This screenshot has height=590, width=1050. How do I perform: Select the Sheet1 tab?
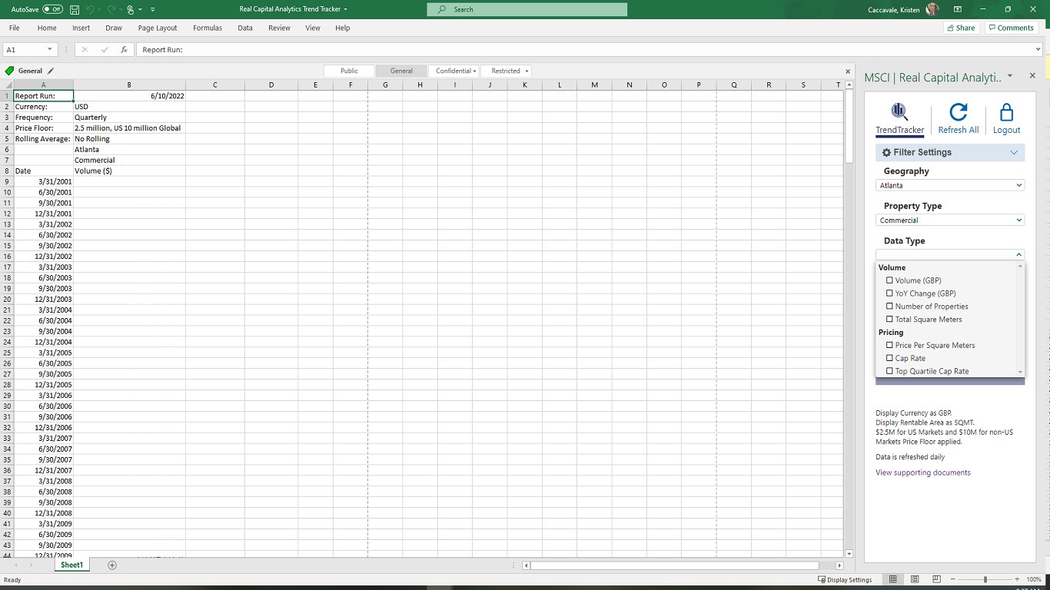tap(71, 565)
